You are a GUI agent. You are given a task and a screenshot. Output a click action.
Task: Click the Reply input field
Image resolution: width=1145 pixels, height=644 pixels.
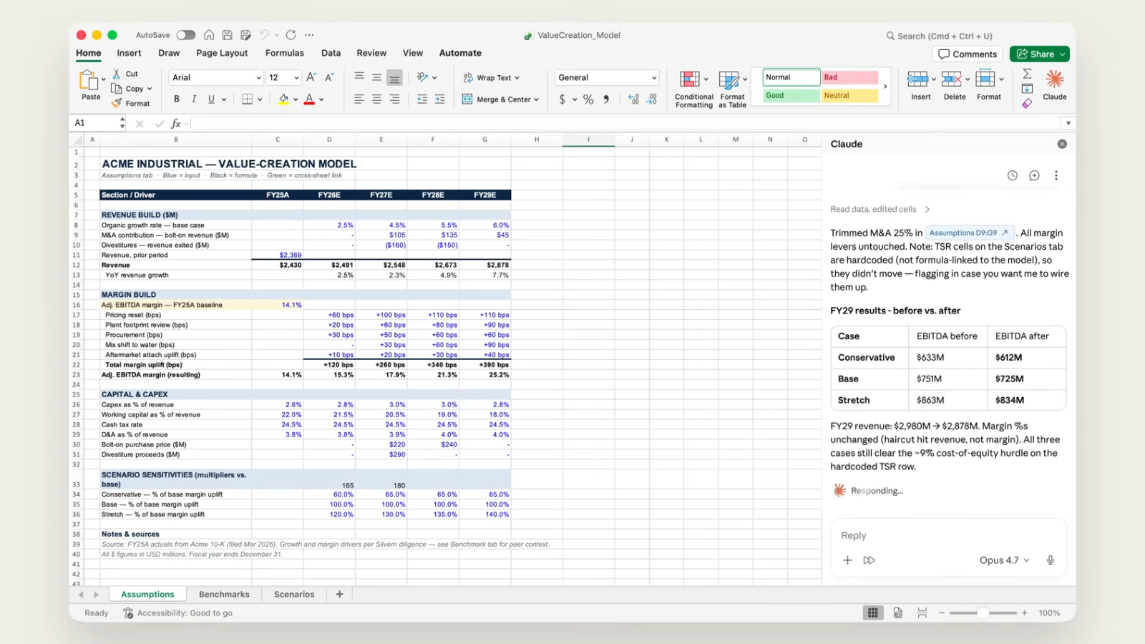[x=948, y=535]
